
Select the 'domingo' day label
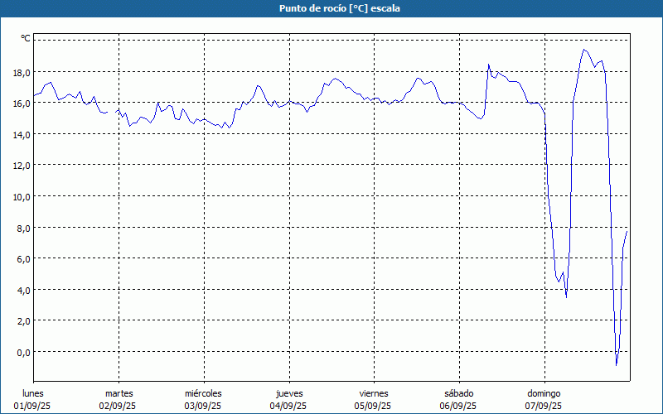click(x=544, y=393)
